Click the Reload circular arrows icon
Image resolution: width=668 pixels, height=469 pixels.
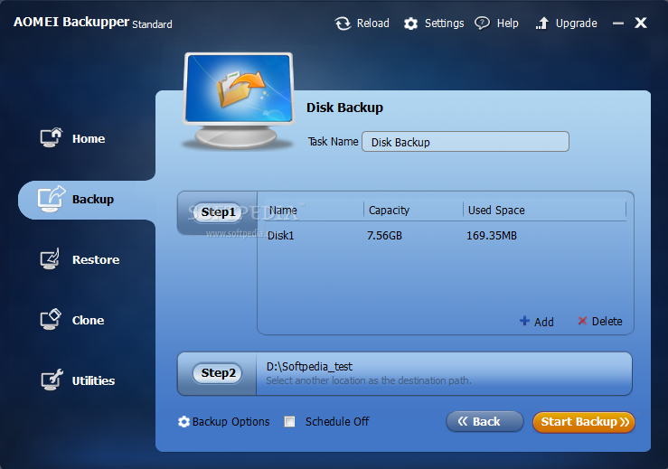(343, 23)
